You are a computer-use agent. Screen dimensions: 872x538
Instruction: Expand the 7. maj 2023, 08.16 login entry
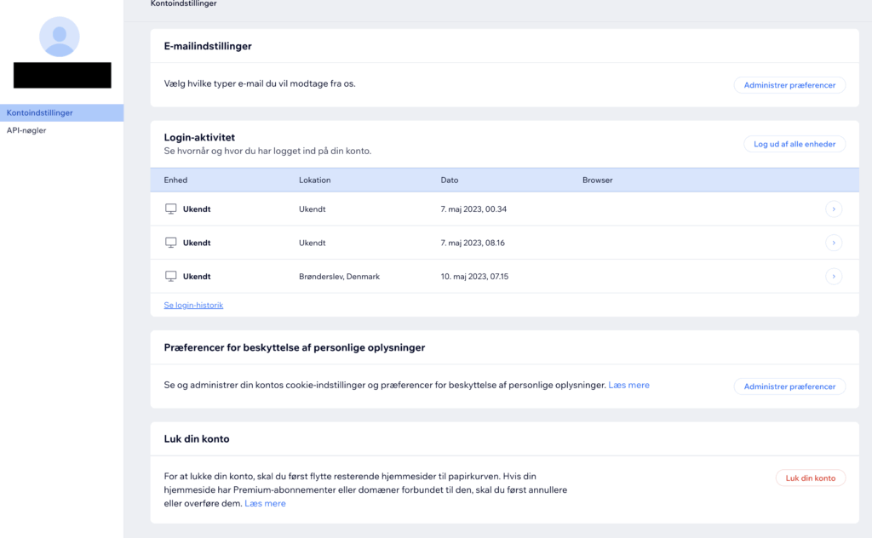[x=834, y=243]
